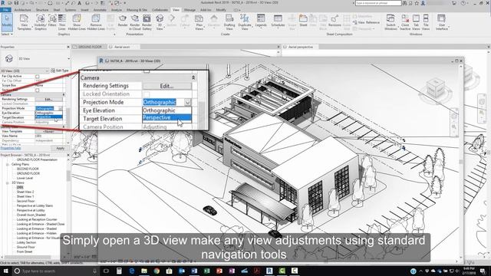Select Perspective at Lobby Stairs view
This screenshot has width=491, height=276.
[35, 205]
